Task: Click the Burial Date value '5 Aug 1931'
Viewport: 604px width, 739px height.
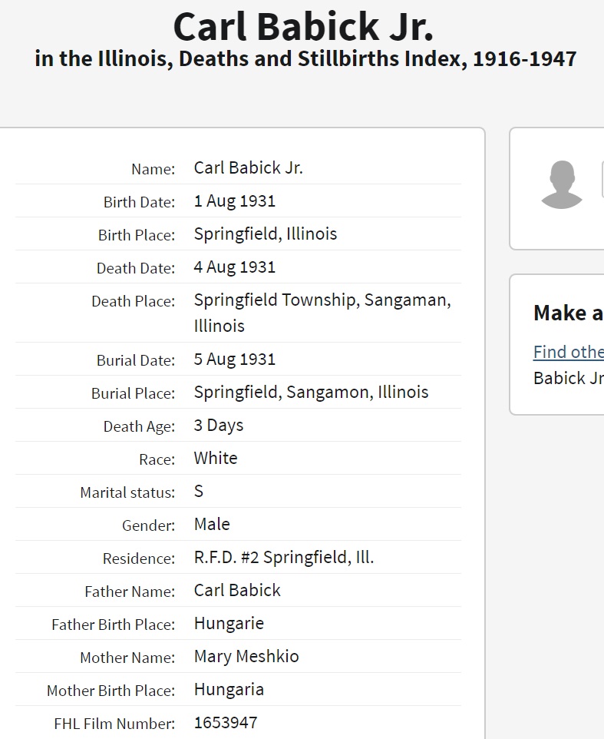Action: click(234, 360)
